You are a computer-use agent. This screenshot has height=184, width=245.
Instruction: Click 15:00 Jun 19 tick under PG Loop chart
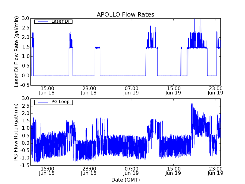[x=173, y=171]
